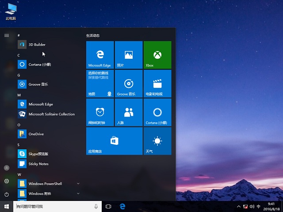Open the 3D Builder app
The image size is (283, 212).
(37, 45)
